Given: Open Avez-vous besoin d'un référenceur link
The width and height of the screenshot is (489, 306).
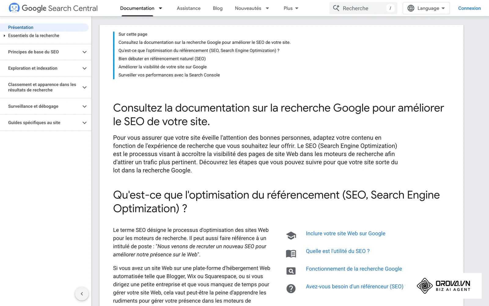Looking at the screenshot, I should (355, 287).
